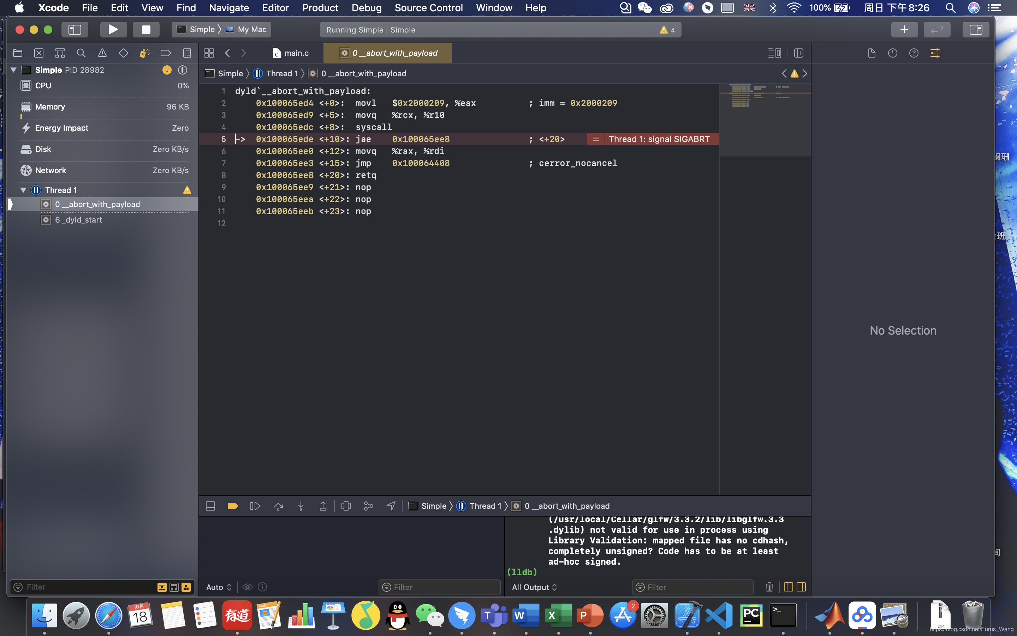Image resolution: width=1017 pixels, height=636 pixels.
Task: Click the CPU usage percentage indicator
Action: coord(183,86)
